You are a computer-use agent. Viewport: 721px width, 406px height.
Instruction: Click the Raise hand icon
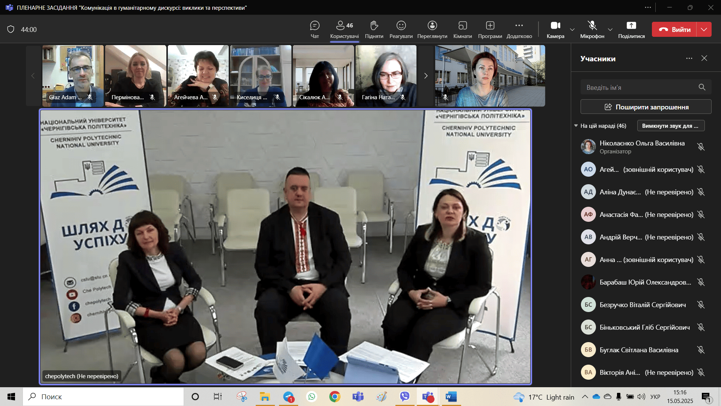click(x=374, y=26)
